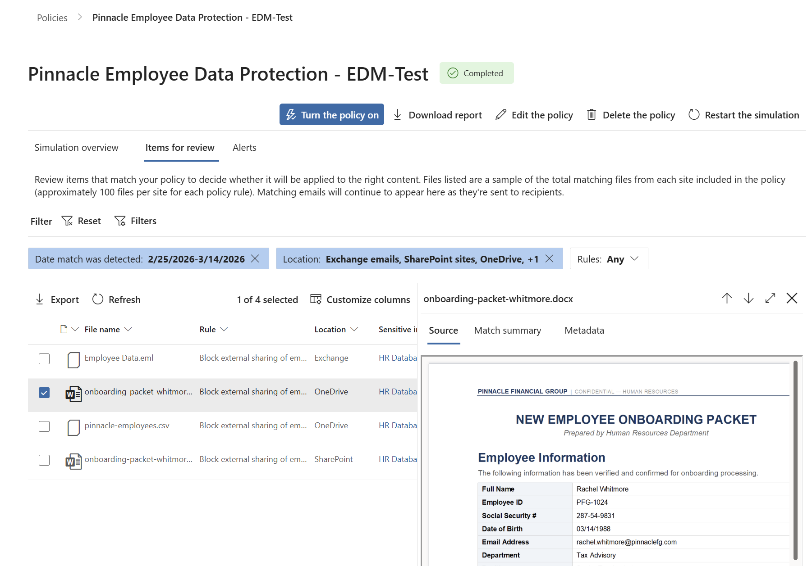Remove the date match detected filter
The image size is (812, 566).
point(255,258)
